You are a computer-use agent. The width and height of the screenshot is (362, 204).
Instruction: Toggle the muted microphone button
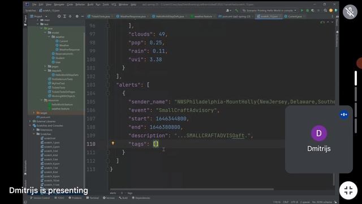(x=350, y=11)
